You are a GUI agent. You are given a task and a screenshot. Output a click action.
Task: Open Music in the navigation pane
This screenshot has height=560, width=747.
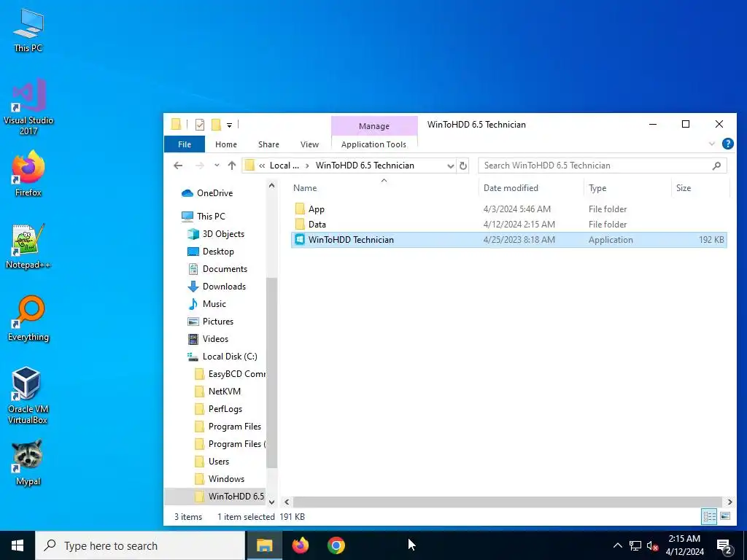(214, 304)
